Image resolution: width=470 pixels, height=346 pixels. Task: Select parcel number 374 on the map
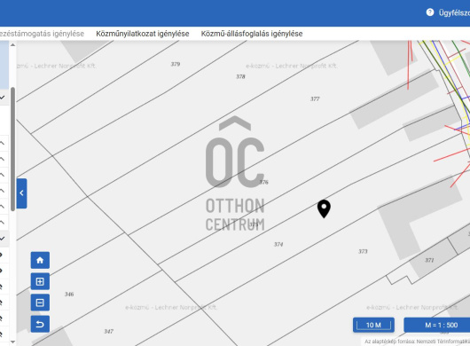click(278, 244)
